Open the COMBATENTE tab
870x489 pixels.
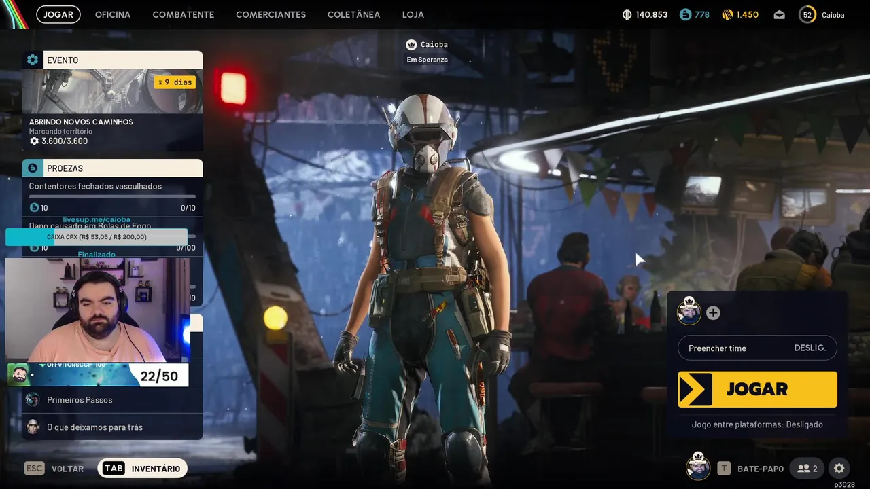pos(184,14)
